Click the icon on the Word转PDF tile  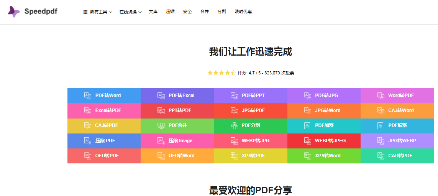pyautogui.click(x=381, y=96)
